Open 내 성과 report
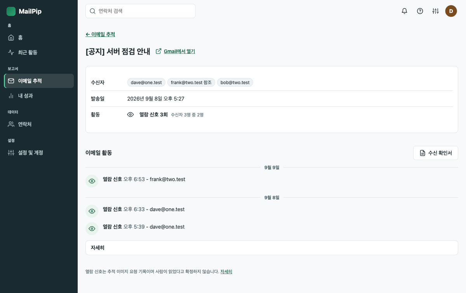 click(39, 95)
